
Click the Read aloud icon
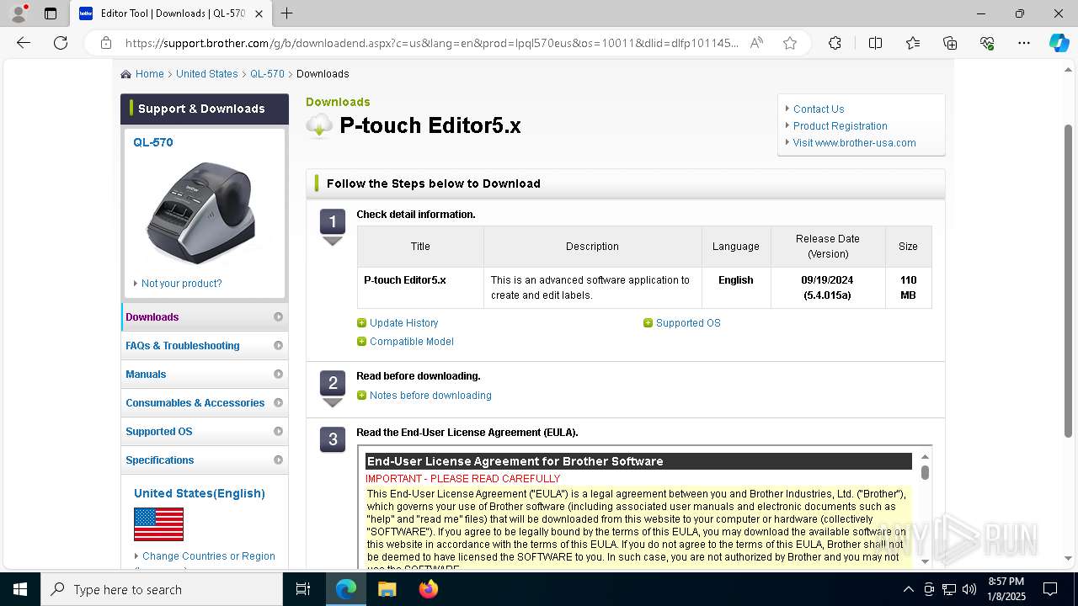(756, 43)
